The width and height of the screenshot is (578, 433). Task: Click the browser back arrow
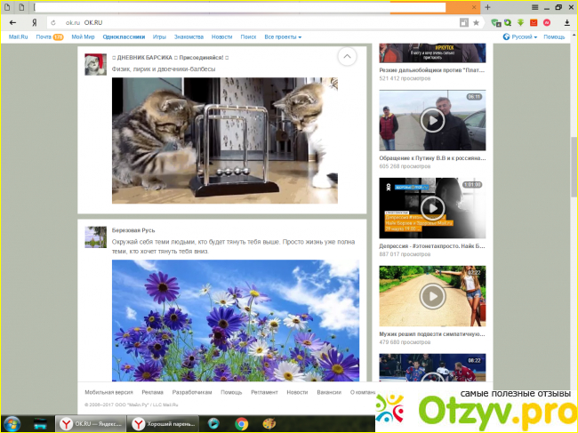(x=12, y=21)
